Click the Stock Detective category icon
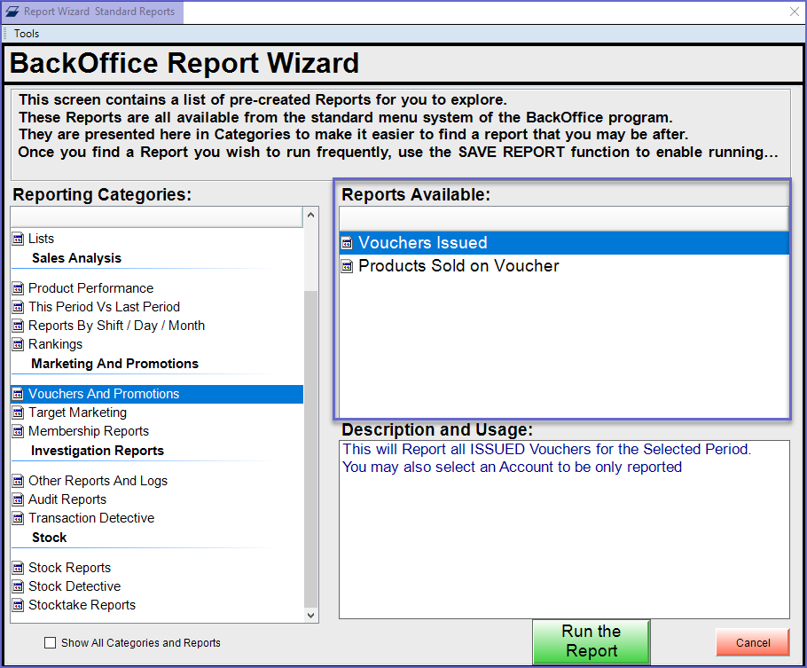Image resolution: width=807 pixels, height=668 pixels. point(18,586)
